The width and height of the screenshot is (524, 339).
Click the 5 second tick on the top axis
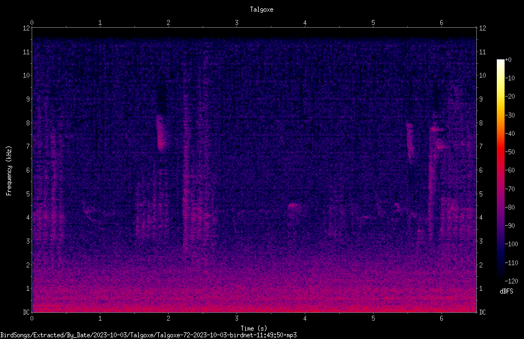pos(373,23)
